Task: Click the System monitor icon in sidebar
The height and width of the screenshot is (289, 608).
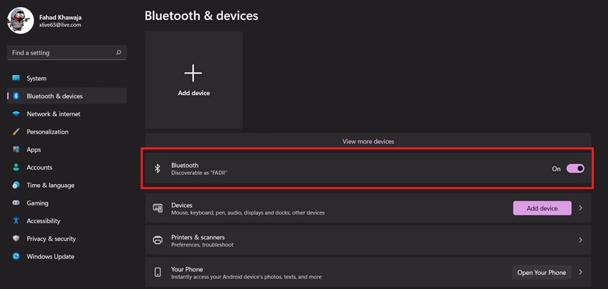Action: (x=16, y=78)
